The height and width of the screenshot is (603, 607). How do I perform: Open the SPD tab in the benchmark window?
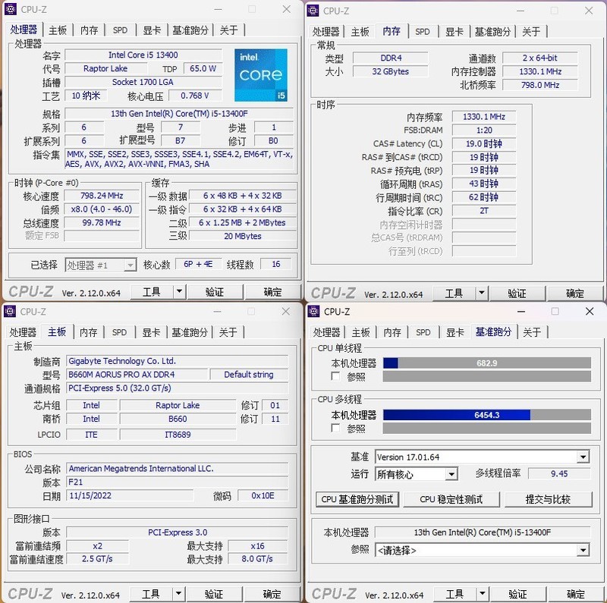(x=423, y=332)
